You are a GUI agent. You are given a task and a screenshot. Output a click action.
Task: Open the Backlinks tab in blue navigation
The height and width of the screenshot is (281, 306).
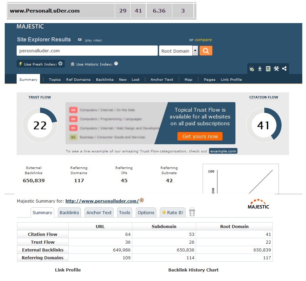click(x=104, y=79)
